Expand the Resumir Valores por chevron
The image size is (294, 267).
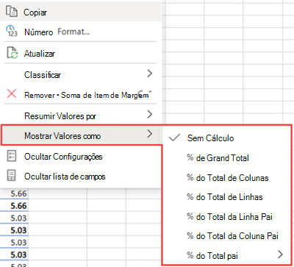click(150, 114)
